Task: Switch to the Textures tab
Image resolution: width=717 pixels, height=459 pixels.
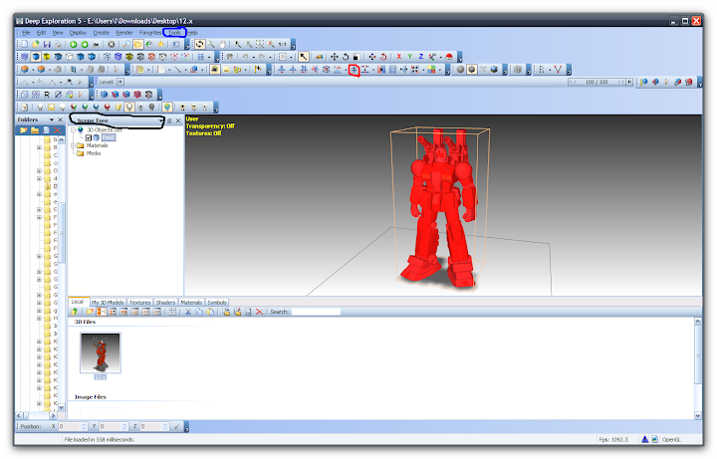Action: pyautogui.click(x=140, y=303)
